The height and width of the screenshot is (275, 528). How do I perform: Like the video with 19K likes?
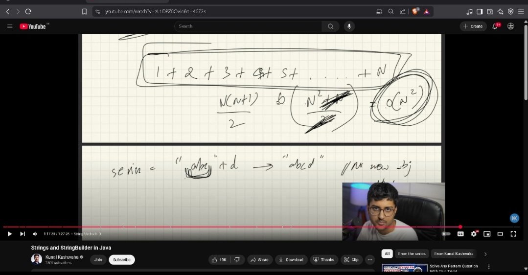(x=220, y=260)
